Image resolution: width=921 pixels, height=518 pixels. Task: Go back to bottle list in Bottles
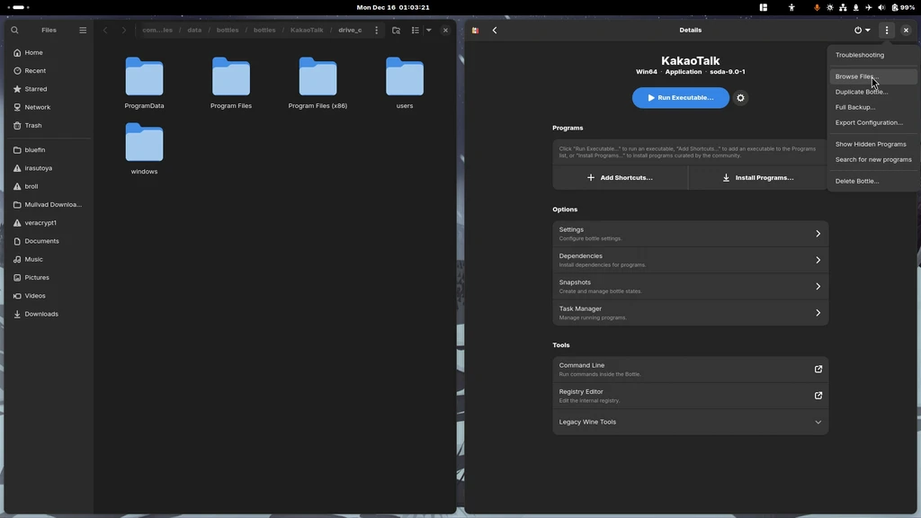click(495, 30)
